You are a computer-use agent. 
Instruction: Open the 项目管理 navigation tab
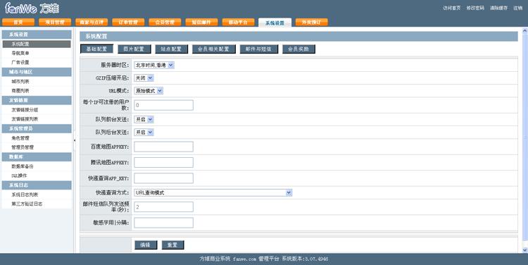55,23
